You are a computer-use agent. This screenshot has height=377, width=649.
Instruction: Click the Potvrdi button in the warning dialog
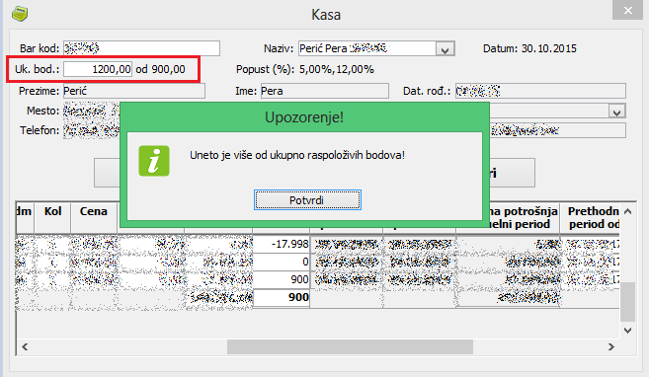tap(307, 200)
